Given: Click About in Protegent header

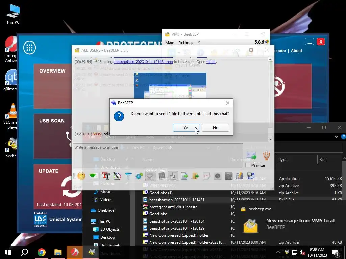Looking at the screenshot, I should pos(296,51).
